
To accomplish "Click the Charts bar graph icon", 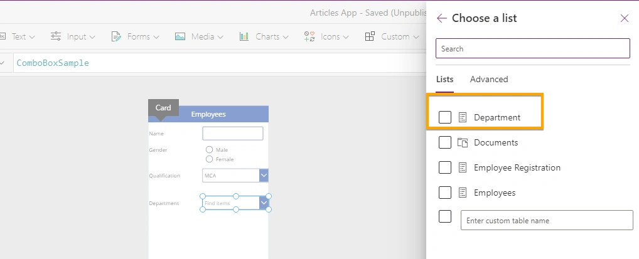I will click(x=244, y=36).
